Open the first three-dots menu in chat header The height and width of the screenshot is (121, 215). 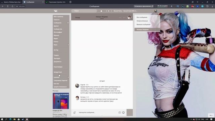[120, 17]
